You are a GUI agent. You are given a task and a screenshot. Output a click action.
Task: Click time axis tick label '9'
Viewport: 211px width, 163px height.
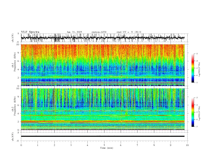[x=171, y=145]
